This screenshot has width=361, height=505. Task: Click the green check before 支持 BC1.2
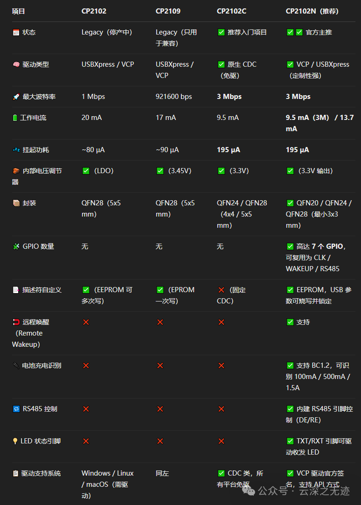point(290,365)
